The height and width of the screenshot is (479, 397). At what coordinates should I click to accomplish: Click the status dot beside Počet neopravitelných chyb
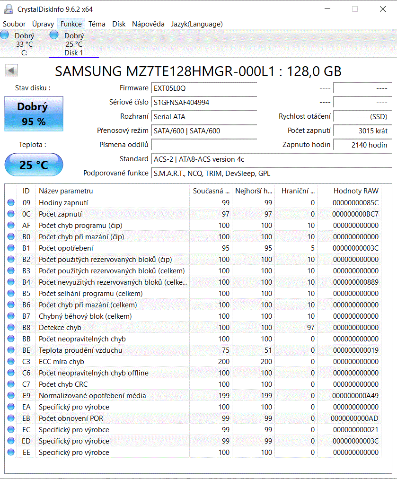tap(10, 339)
